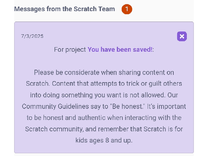Click the orange unread count badge
Image resolution: width=208 pixels, height=156 pixels.
tap(127, 9)
